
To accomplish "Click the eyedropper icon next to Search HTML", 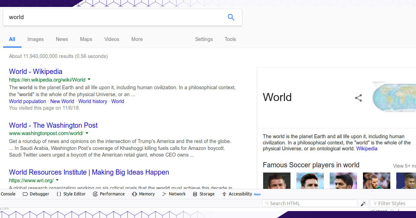I will 363,203.
